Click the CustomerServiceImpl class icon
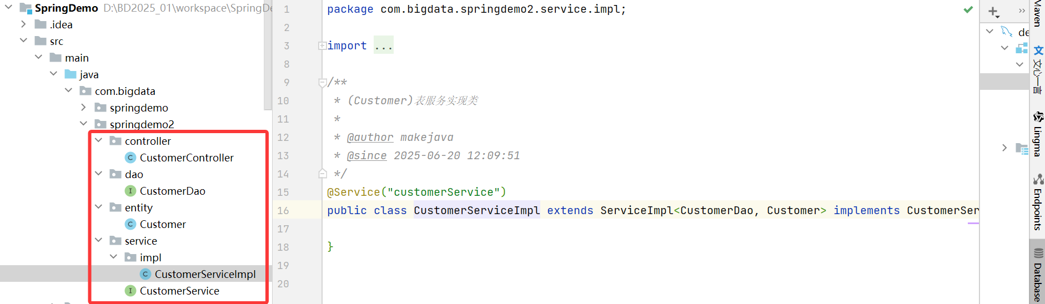This screenshot has height=304, width=1045. [145, 274]
